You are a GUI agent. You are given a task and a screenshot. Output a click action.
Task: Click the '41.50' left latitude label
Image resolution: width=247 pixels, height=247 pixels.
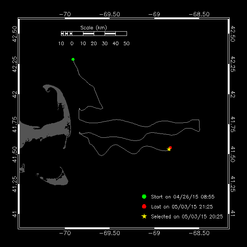pyautogui.click(x=15, y=154)
